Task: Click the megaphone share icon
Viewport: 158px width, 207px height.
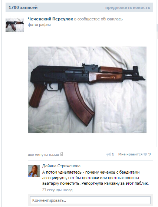Action: 108,154
